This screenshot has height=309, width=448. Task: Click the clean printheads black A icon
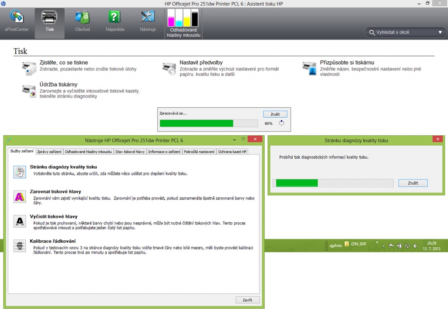click(x=19, y=221)
